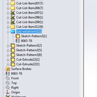Select part-level 6063-T6 material label

click(x=17, y=74)
